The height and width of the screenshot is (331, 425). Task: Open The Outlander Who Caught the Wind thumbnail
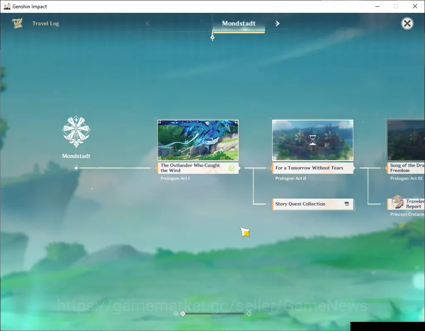[x=198, y=140]
